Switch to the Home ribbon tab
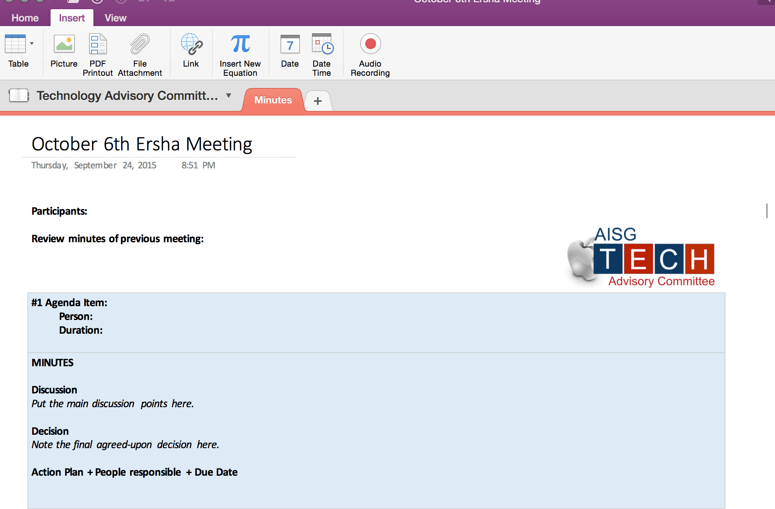775x509 pixels. point(25,18)
